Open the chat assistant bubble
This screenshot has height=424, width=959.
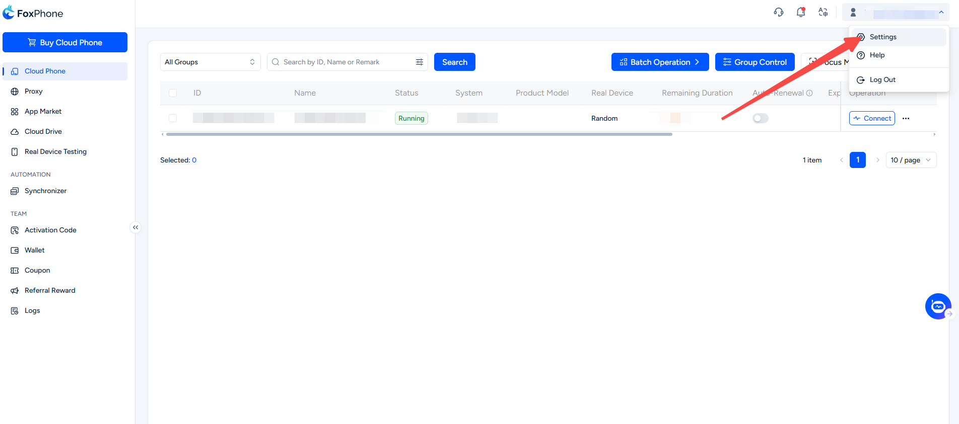tap(938, 306)
